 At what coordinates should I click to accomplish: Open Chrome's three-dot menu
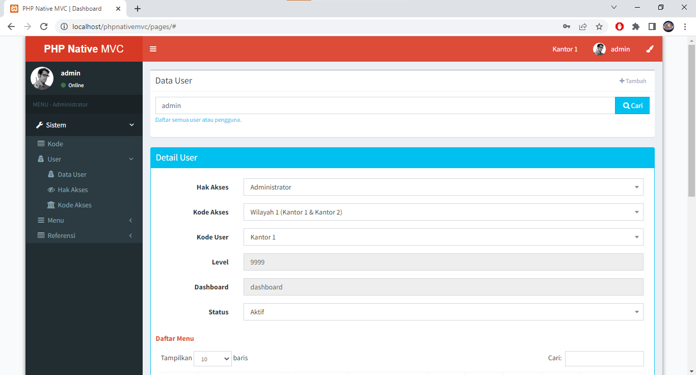(685, 26)
